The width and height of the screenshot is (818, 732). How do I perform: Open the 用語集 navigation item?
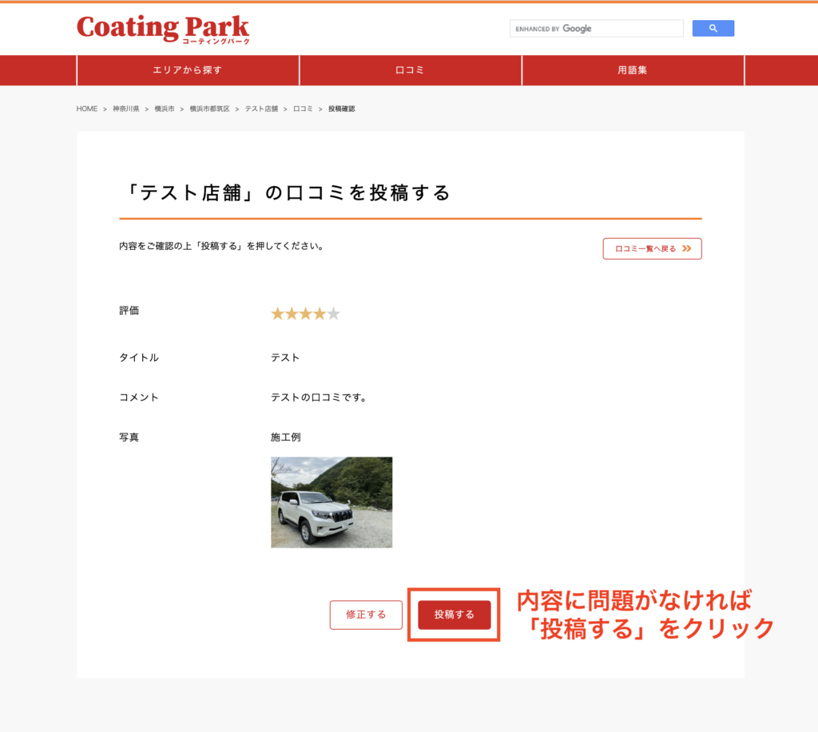(x=632, y=70)
